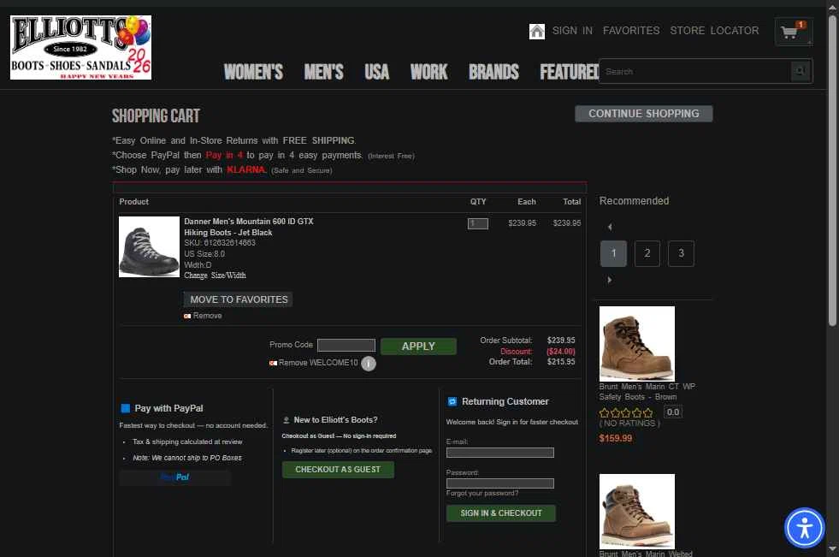Click MOVE TO FAVORITES button

pyautogui.click(x=239, y=299)
